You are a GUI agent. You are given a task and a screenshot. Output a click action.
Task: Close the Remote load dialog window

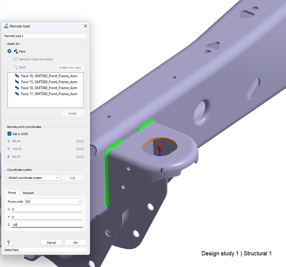point(85,26)
